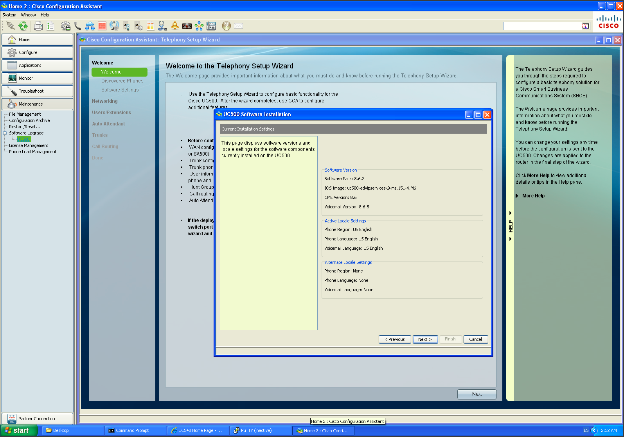Click the envelope feedback toolbar icon
The height and width of the screenshot is (437, 624).
[238, 26]
